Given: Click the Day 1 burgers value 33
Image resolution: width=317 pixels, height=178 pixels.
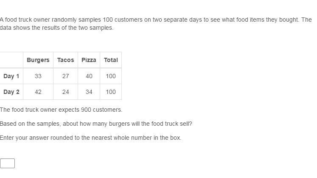Looking at the screenshot, I should pyautogui.click(x=38, y=76).
